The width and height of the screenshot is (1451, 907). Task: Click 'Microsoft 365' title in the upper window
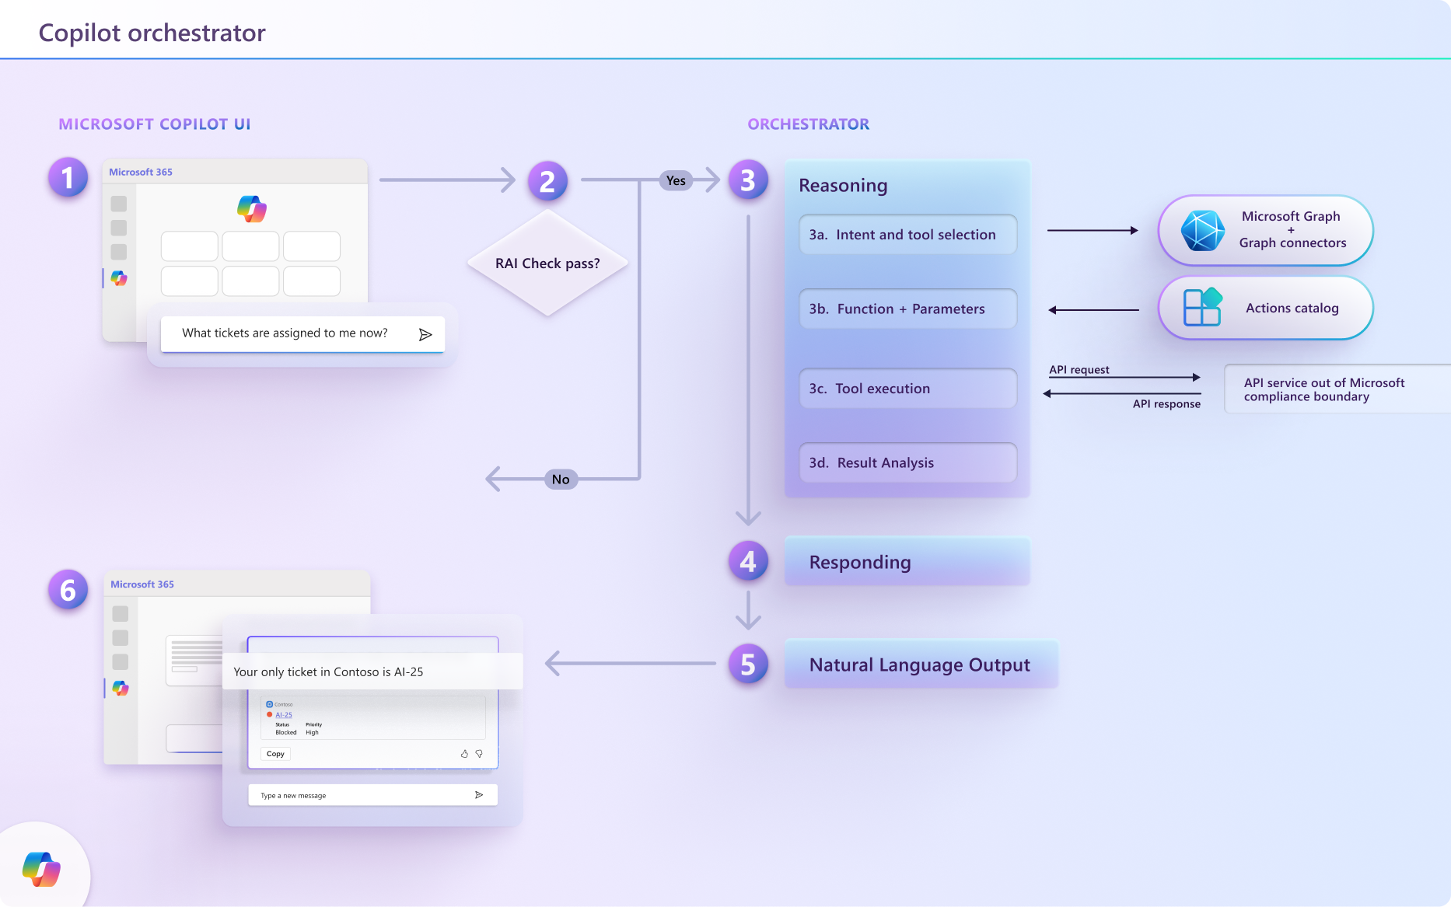point(141,173)
